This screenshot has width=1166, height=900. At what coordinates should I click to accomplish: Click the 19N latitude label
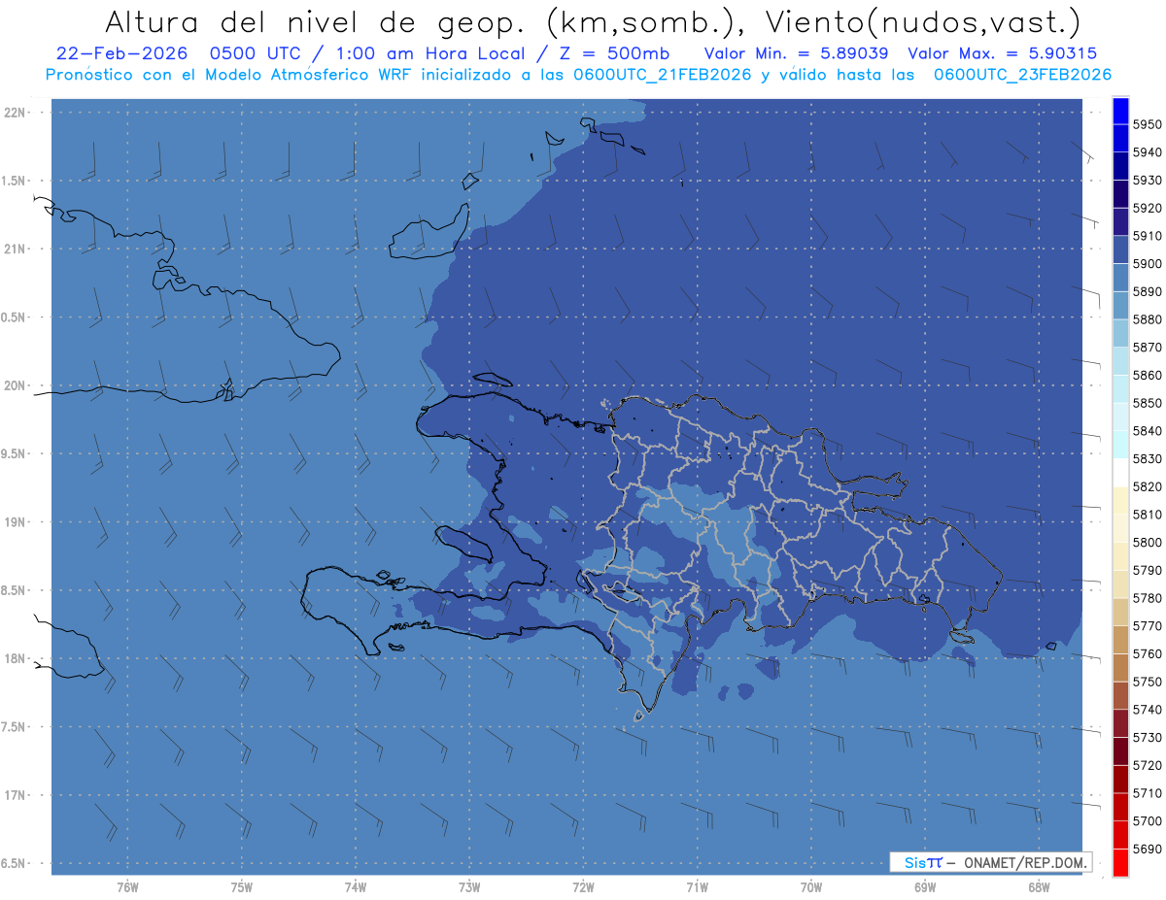14,521
